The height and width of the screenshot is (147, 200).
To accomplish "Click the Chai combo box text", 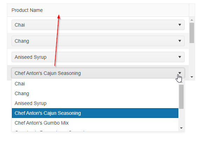I will coord(20,25).
